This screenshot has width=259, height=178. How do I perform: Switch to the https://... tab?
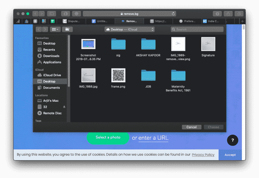coord(158,21)
